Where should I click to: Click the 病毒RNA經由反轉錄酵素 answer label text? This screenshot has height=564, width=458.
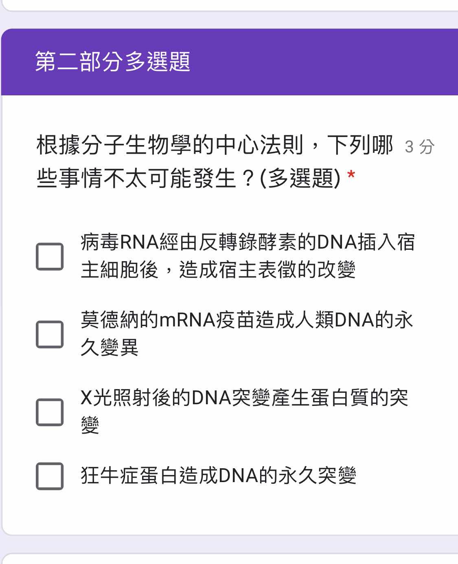248,256
